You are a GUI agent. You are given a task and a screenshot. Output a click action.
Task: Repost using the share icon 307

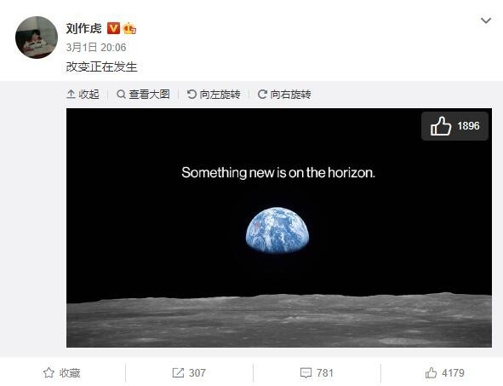point(189,373)
